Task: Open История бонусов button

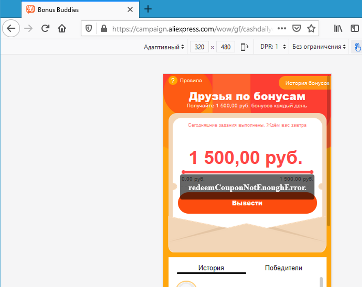Action: tap(305, 83)
